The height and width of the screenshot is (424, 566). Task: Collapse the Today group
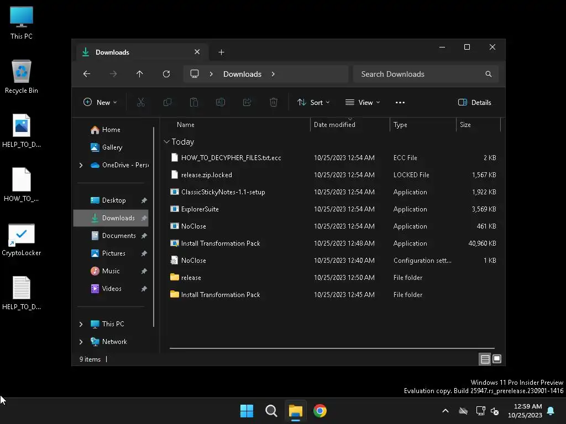[166, 142]
